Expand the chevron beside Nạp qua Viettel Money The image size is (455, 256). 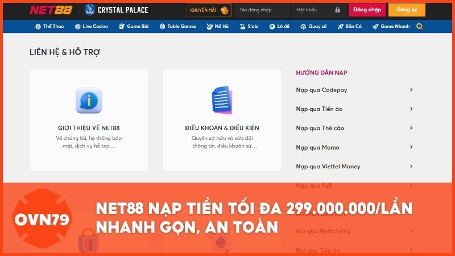coord(411,166)
